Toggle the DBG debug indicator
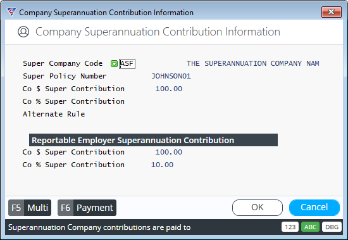 click(332, 227)
